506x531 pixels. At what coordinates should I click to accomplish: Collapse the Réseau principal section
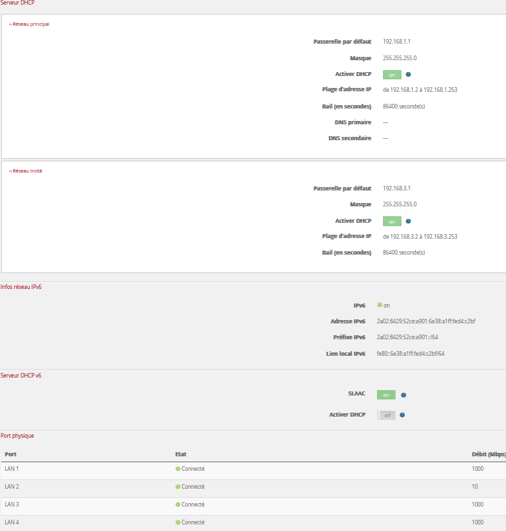coord(29,24)
